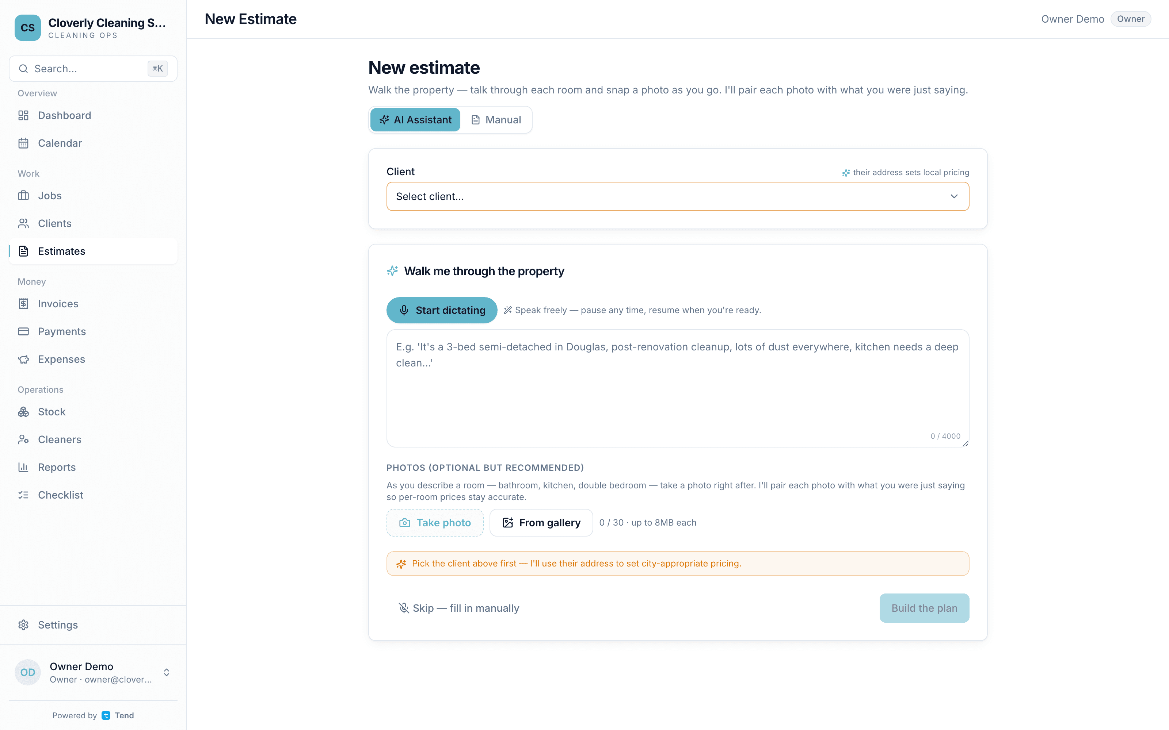The width and height of the screenshot is (1169, 730).
Task: Open the Select client dropdown
Action: tap(678, 196)
